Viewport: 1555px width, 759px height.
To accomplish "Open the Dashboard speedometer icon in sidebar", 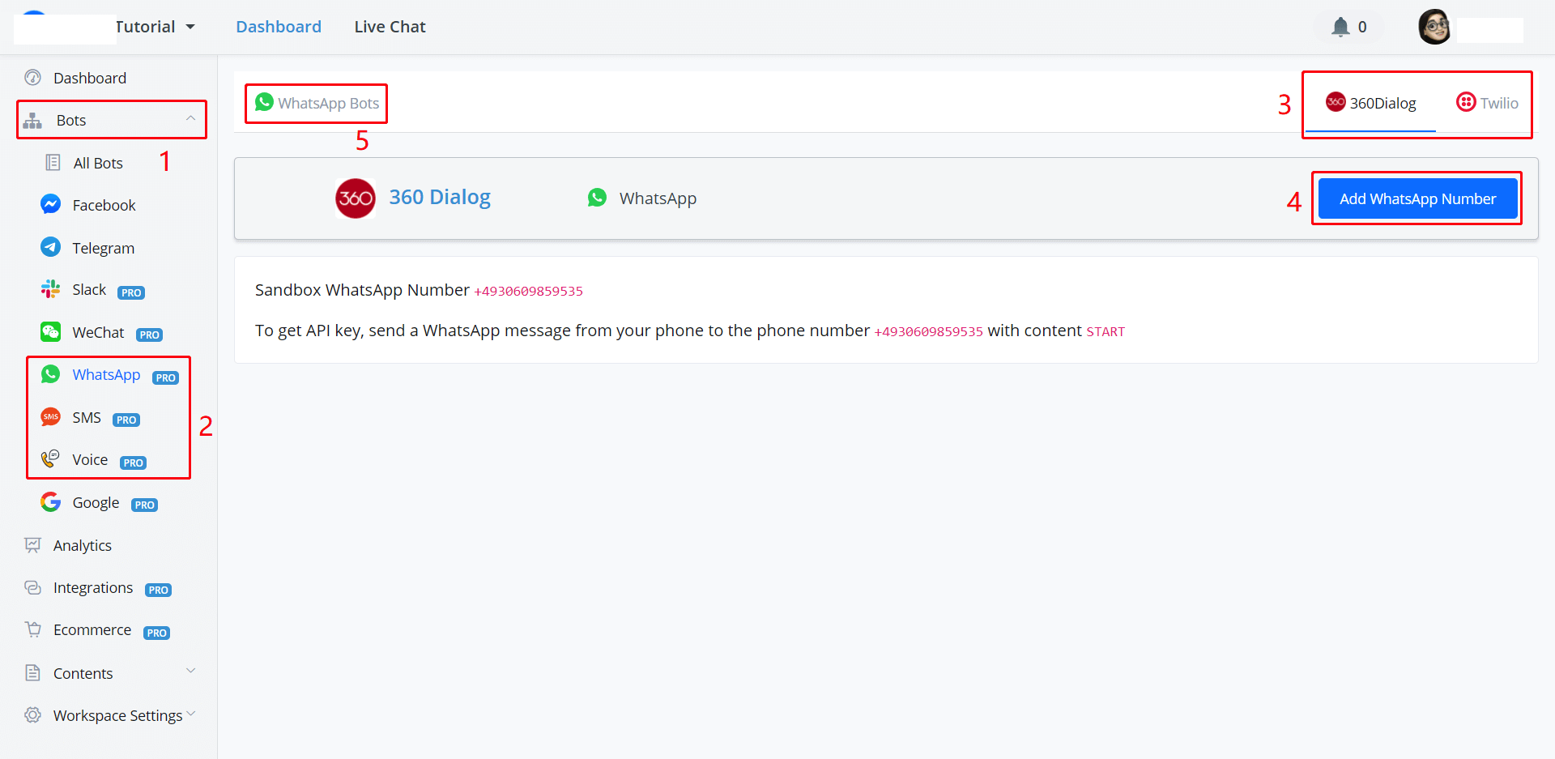I will click(x=32, y=78).
